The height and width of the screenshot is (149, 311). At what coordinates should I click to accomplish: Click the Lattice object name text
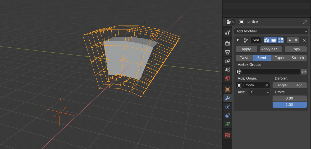click(252, 22)
